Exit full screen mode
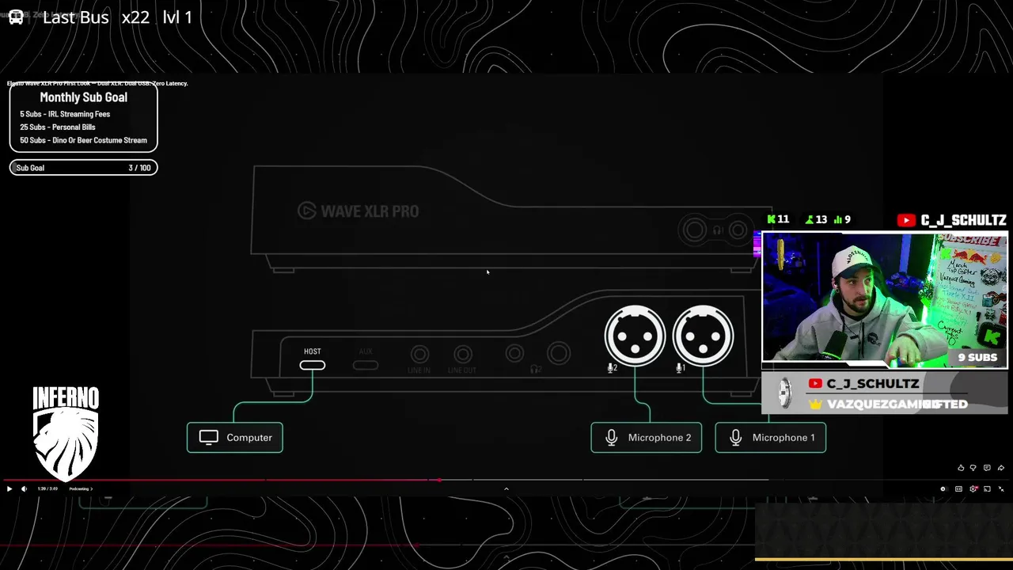The image size is (1013, 570). click(1001, 489)
